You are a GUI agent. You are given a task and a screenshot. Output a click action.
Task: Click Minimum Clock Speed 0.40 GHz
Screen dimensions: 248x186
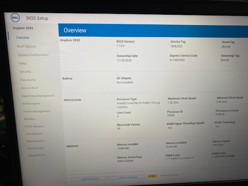pos(222,102)
